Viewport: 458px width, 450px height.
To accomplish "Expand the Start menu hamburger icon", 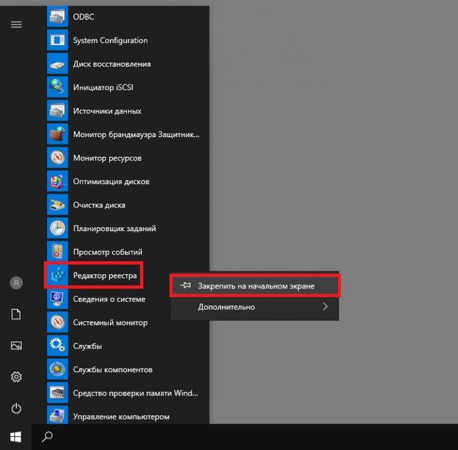I will (16, 25).
